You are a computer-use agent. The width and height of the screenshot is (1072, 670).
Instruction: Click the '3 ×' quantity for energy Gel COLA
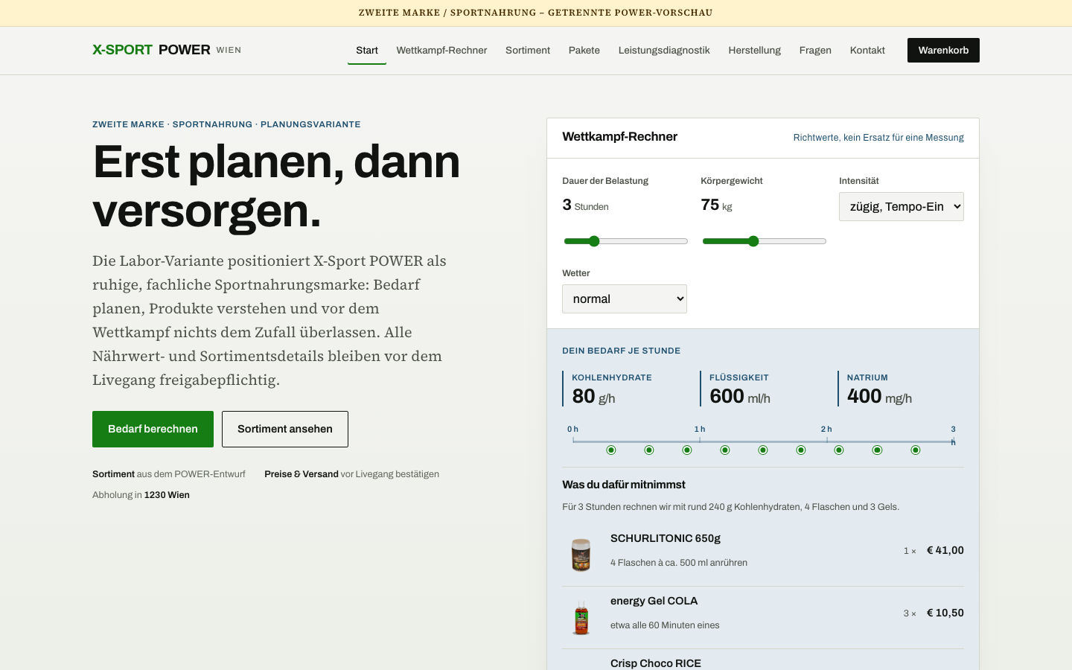[910, 613]
